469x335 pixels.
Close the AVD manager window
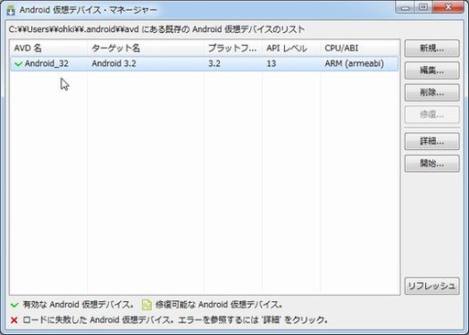coord(448,7)
